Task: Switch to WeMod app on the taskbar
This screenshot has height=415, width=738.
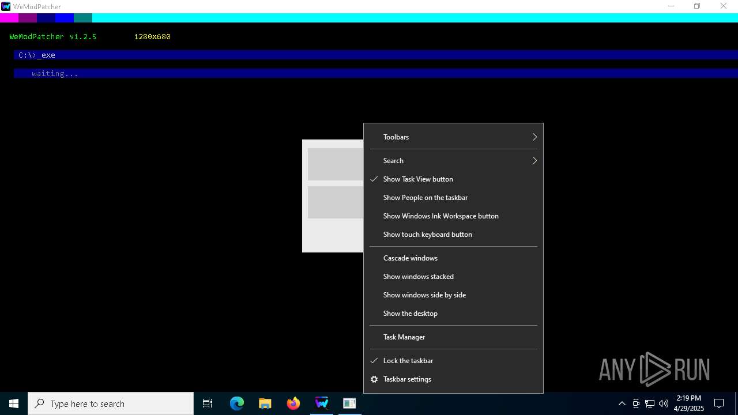Action: coord(322,403)
